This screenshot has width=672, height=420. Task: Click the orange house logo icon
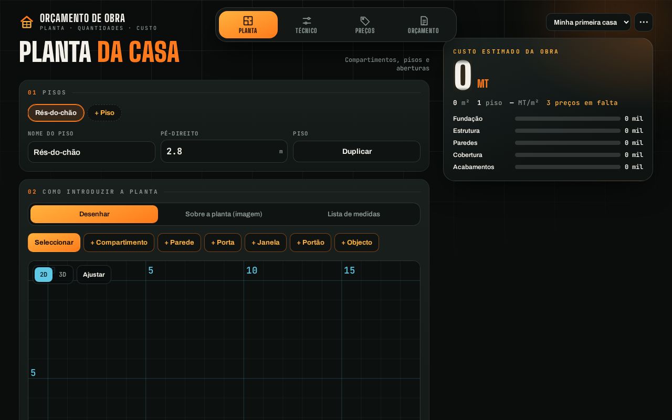click(x=27, y=22)
